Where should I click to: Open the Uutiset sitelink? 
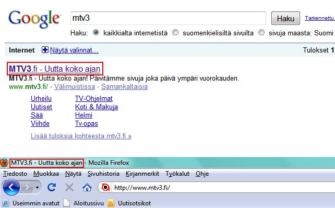coord(41,107)
